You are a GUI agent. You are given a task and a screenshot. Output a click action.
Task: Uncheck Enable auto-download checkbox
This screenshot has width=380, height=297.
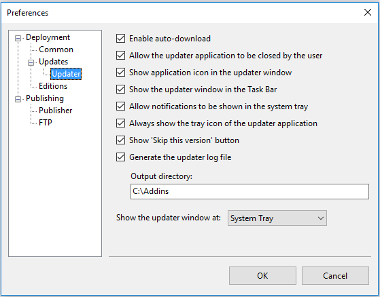click(x=121, y=39)
